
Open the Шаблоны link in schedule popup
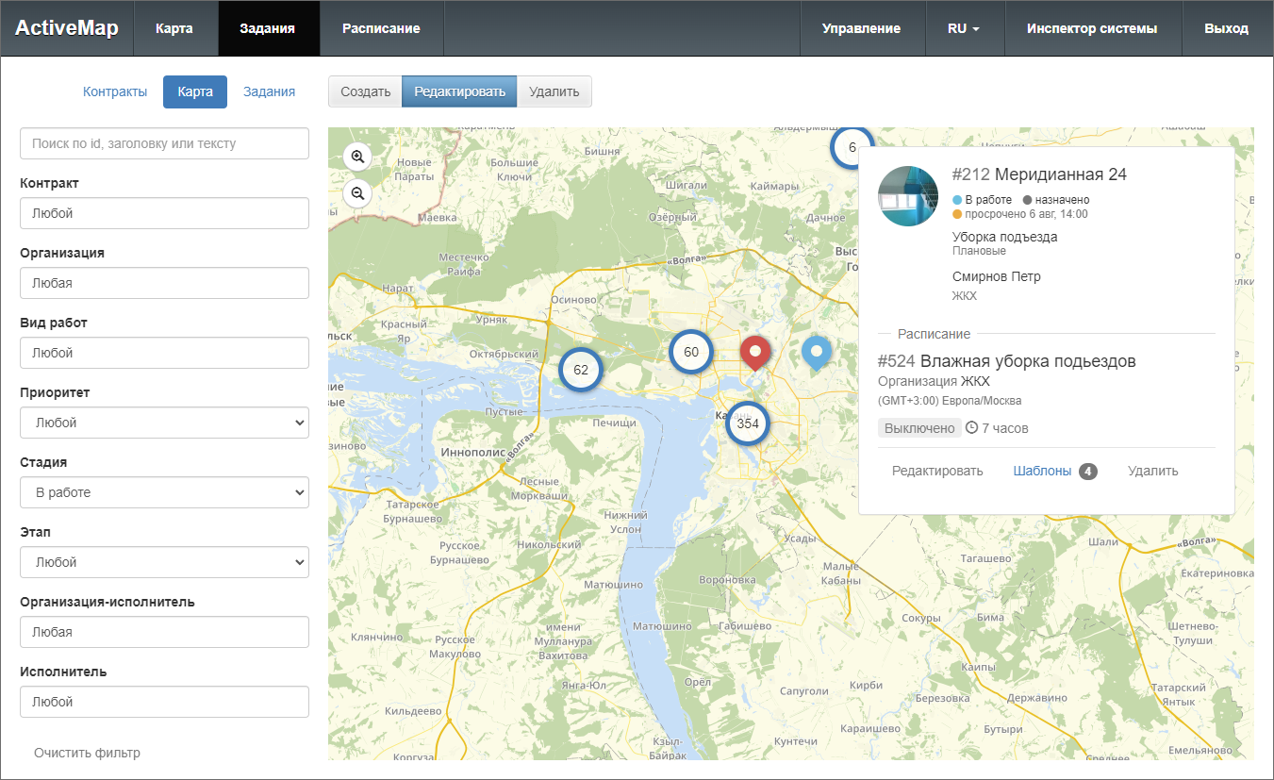(1042, 471)
